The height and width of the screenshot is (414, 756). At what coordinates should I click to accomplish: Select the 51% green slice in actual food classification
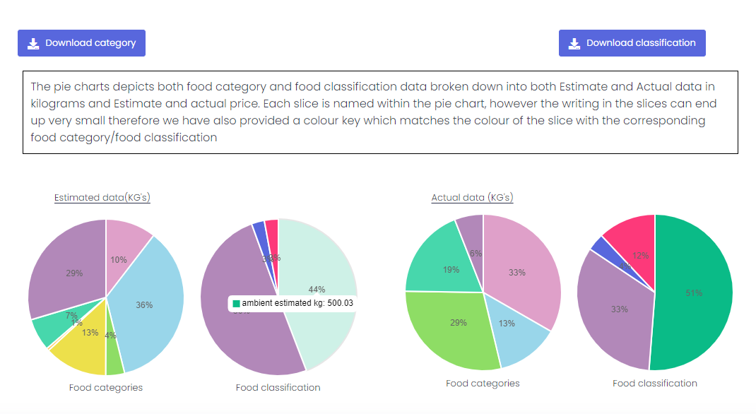[x=696, y=293]
